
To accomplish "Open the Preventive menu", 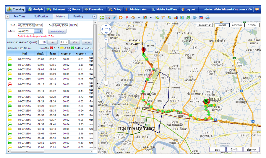I will click(94, 9).
